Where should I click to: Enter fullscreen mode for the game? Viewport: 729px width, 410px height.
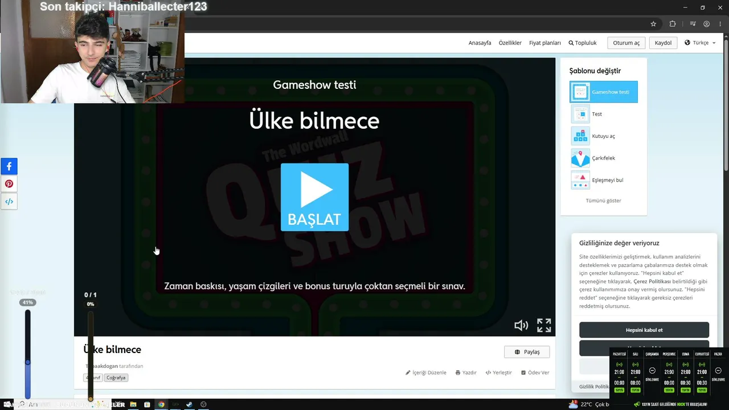(544, 325)
